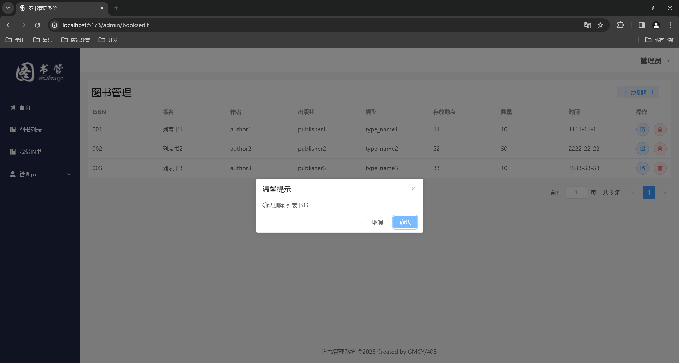Click the address bar URL
This screenshot has height=363, width=679.
pos(106,25)
